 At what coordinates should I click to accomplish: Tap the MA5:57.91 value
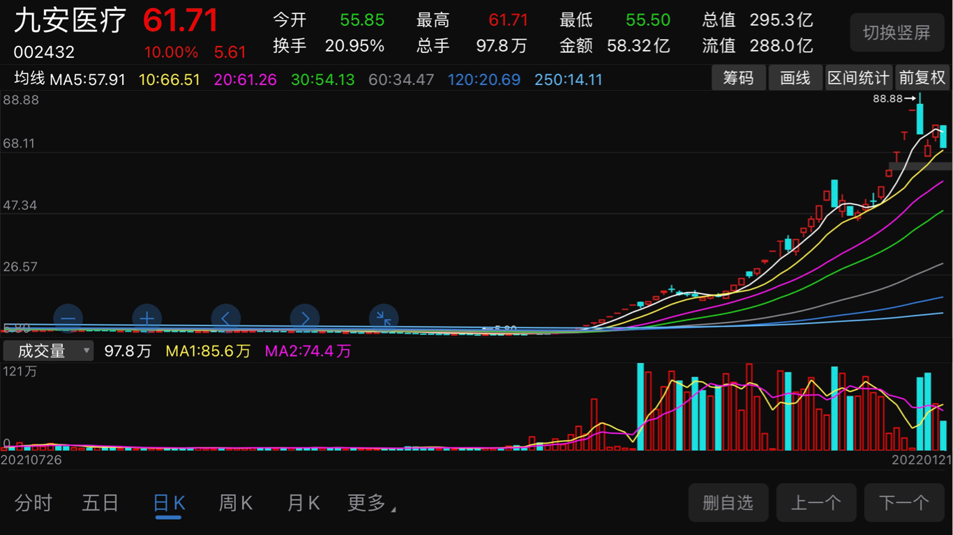point(88,79)
